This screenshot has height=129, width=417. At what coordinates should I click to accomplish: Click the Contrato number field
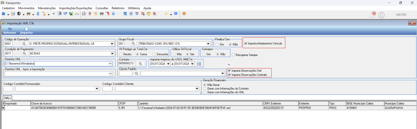click(127, 64)
